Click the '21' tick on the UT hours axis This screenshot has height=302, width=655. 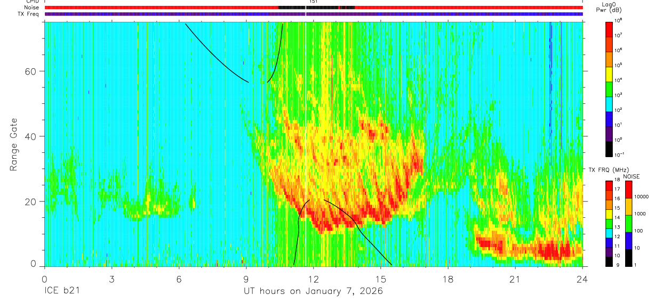click(515, 279)
